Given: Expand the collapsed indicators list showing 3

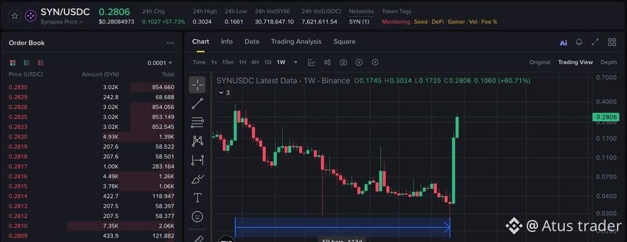Looking at the screenshot, I should click(x=224, y=93).
